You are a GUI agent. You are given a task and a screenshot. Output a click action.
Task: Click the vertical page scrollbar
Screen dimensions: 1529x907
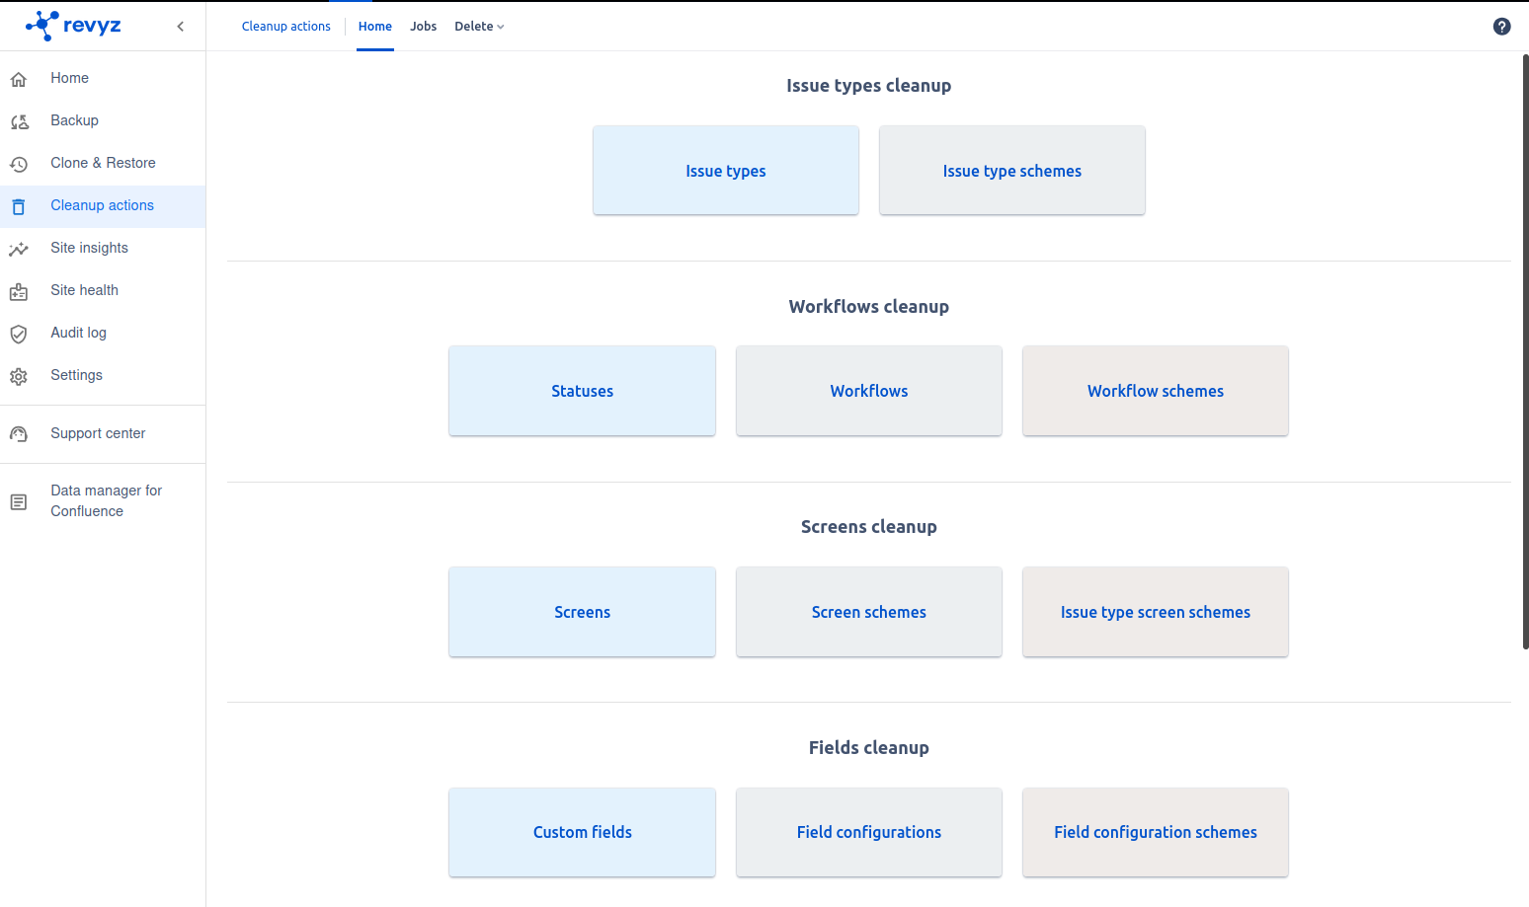(1525, 350)
